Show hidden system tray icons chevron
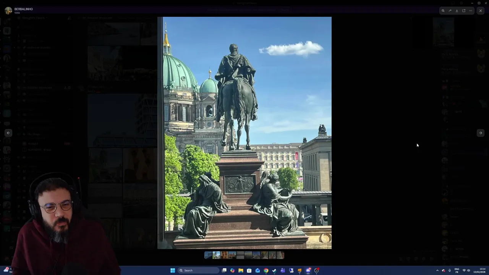This screenshot has height=275, width=489. 437,270
